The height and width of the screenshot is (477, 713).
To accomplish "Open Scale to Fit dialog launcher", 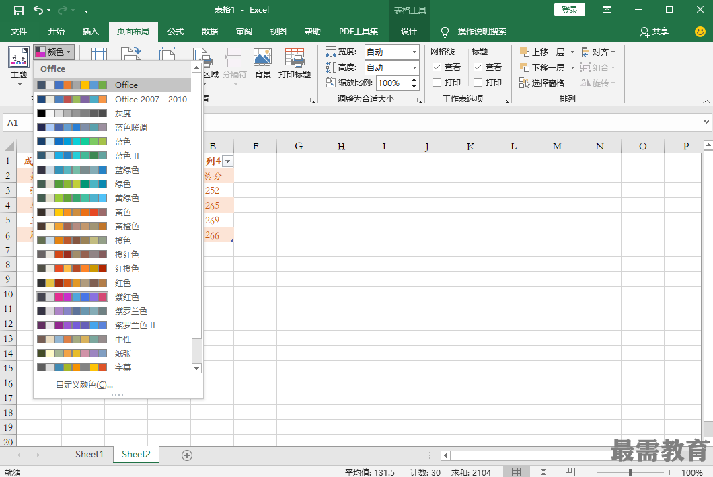I will [x=420, y=100].
